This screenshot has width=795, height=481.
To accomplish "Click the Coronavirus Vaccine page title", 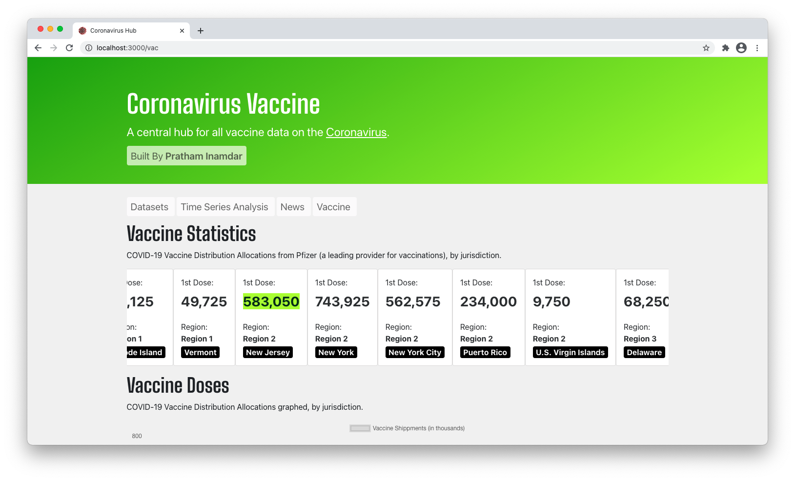I will (x=223, y=104).
